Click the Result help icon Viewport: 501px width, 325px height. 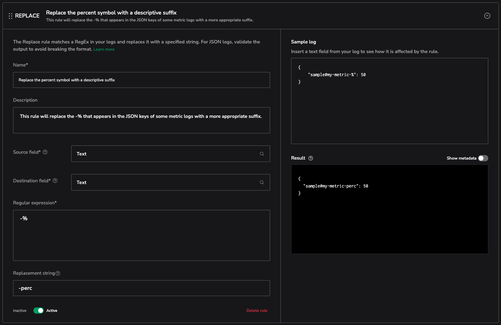pyautogui.click(x=311, y=158)
